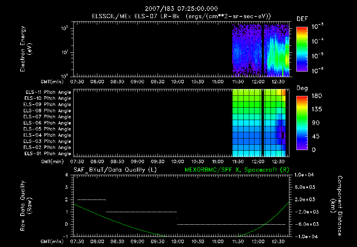Click the ELS-02 Pitch Angle row label
The height and width of the screenshot is (247, 357).
(47, 148)
